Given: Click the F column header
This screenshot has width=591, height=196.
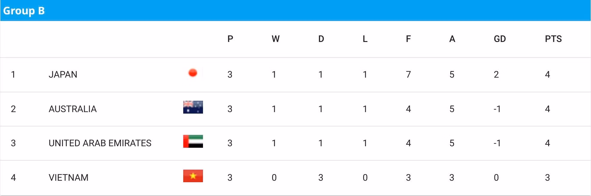Looking at the screenshot, I should pos(408,39).
